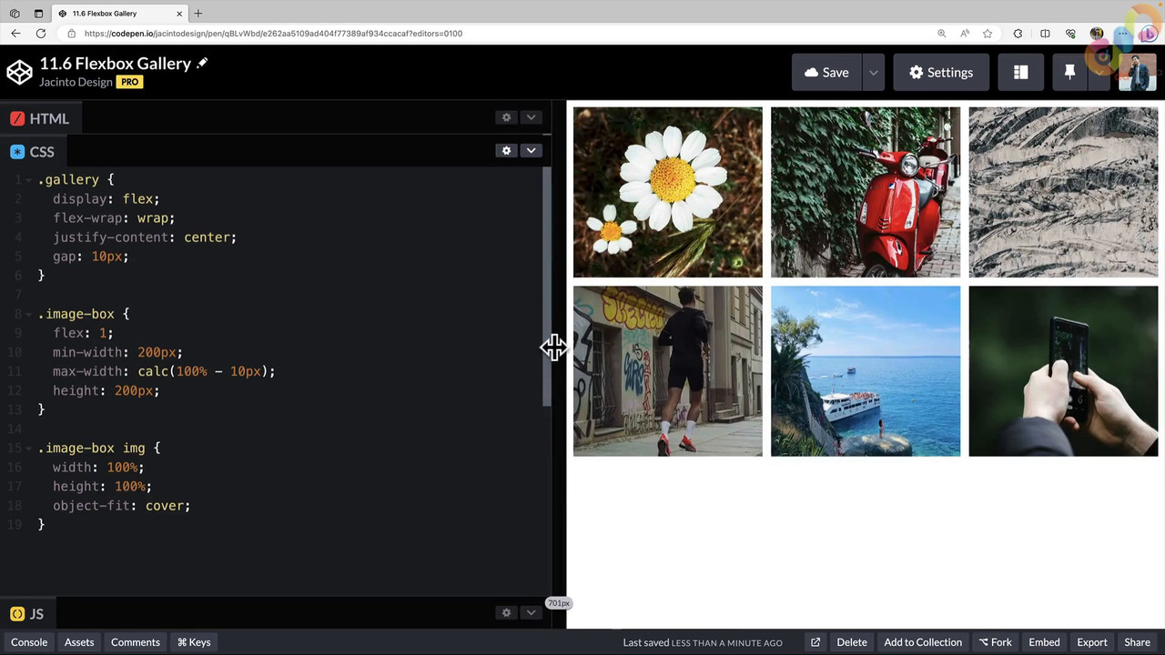Click the marble texture thumbnail
The width and height of the screenshot is (1165, 655).
click(x=1063, y=192)
